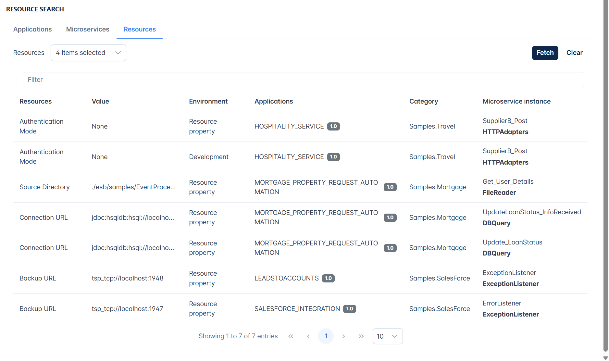Open the rows-per-page dropdown showing 10
The image size is (609, 361).
(388, 336)
